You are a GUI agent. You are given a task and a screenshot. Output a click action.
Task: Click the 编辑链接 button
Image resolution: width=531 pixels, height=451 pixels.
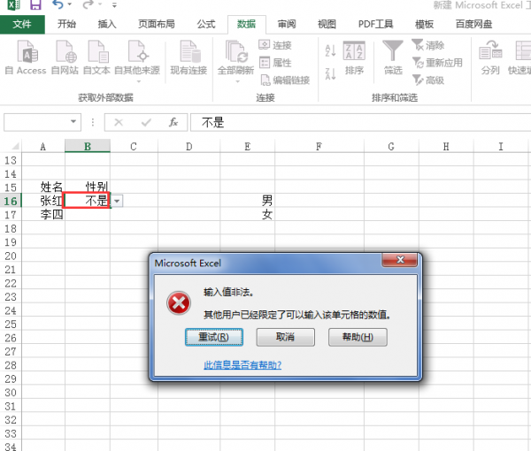285,80
